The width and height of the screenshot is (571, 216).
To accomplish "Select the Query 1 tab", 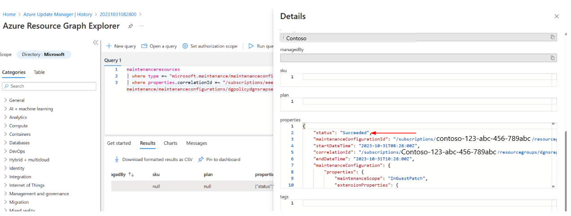I will [113, 60].
